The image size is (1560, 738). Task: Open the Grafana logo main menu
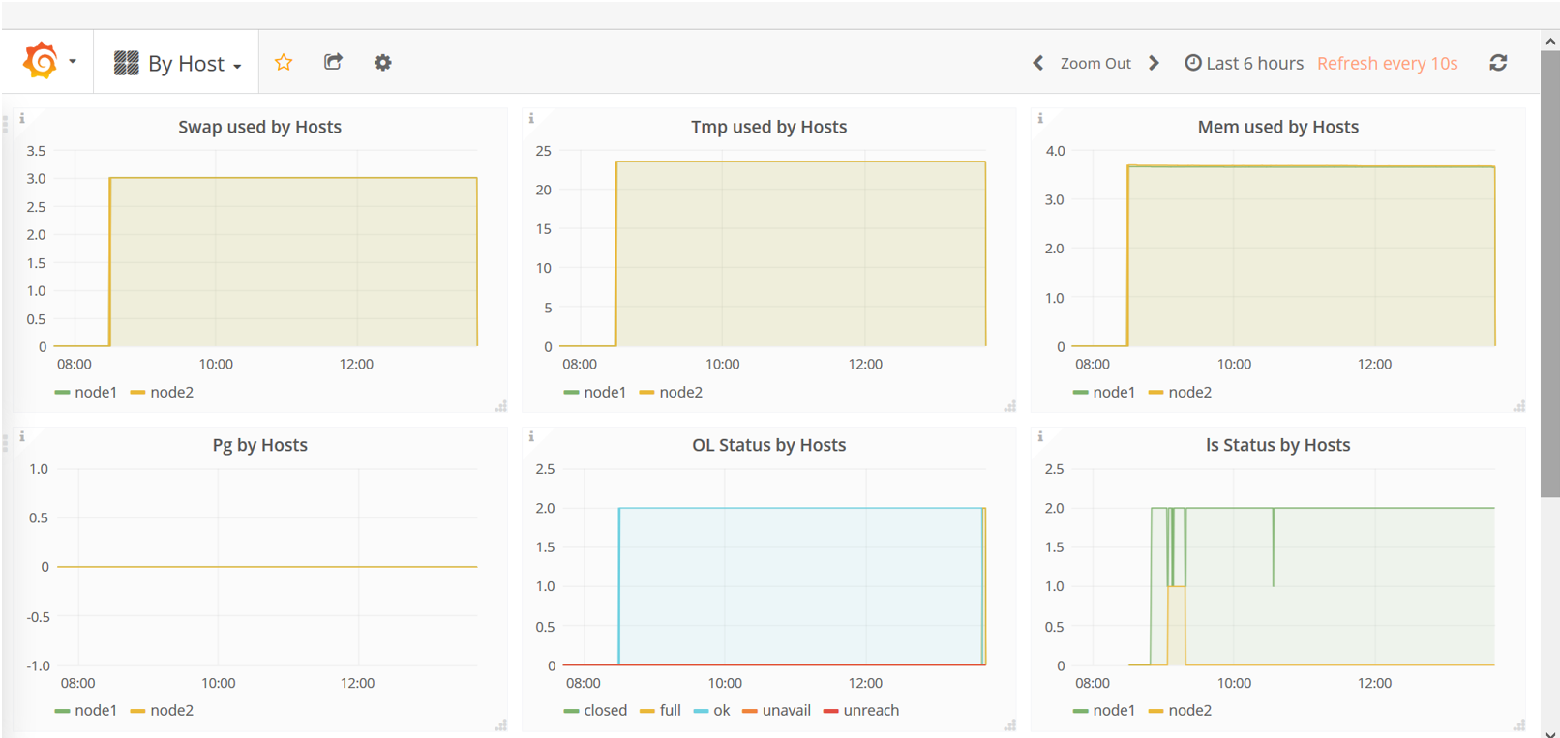pyautogui.click(x=46, y=62)
